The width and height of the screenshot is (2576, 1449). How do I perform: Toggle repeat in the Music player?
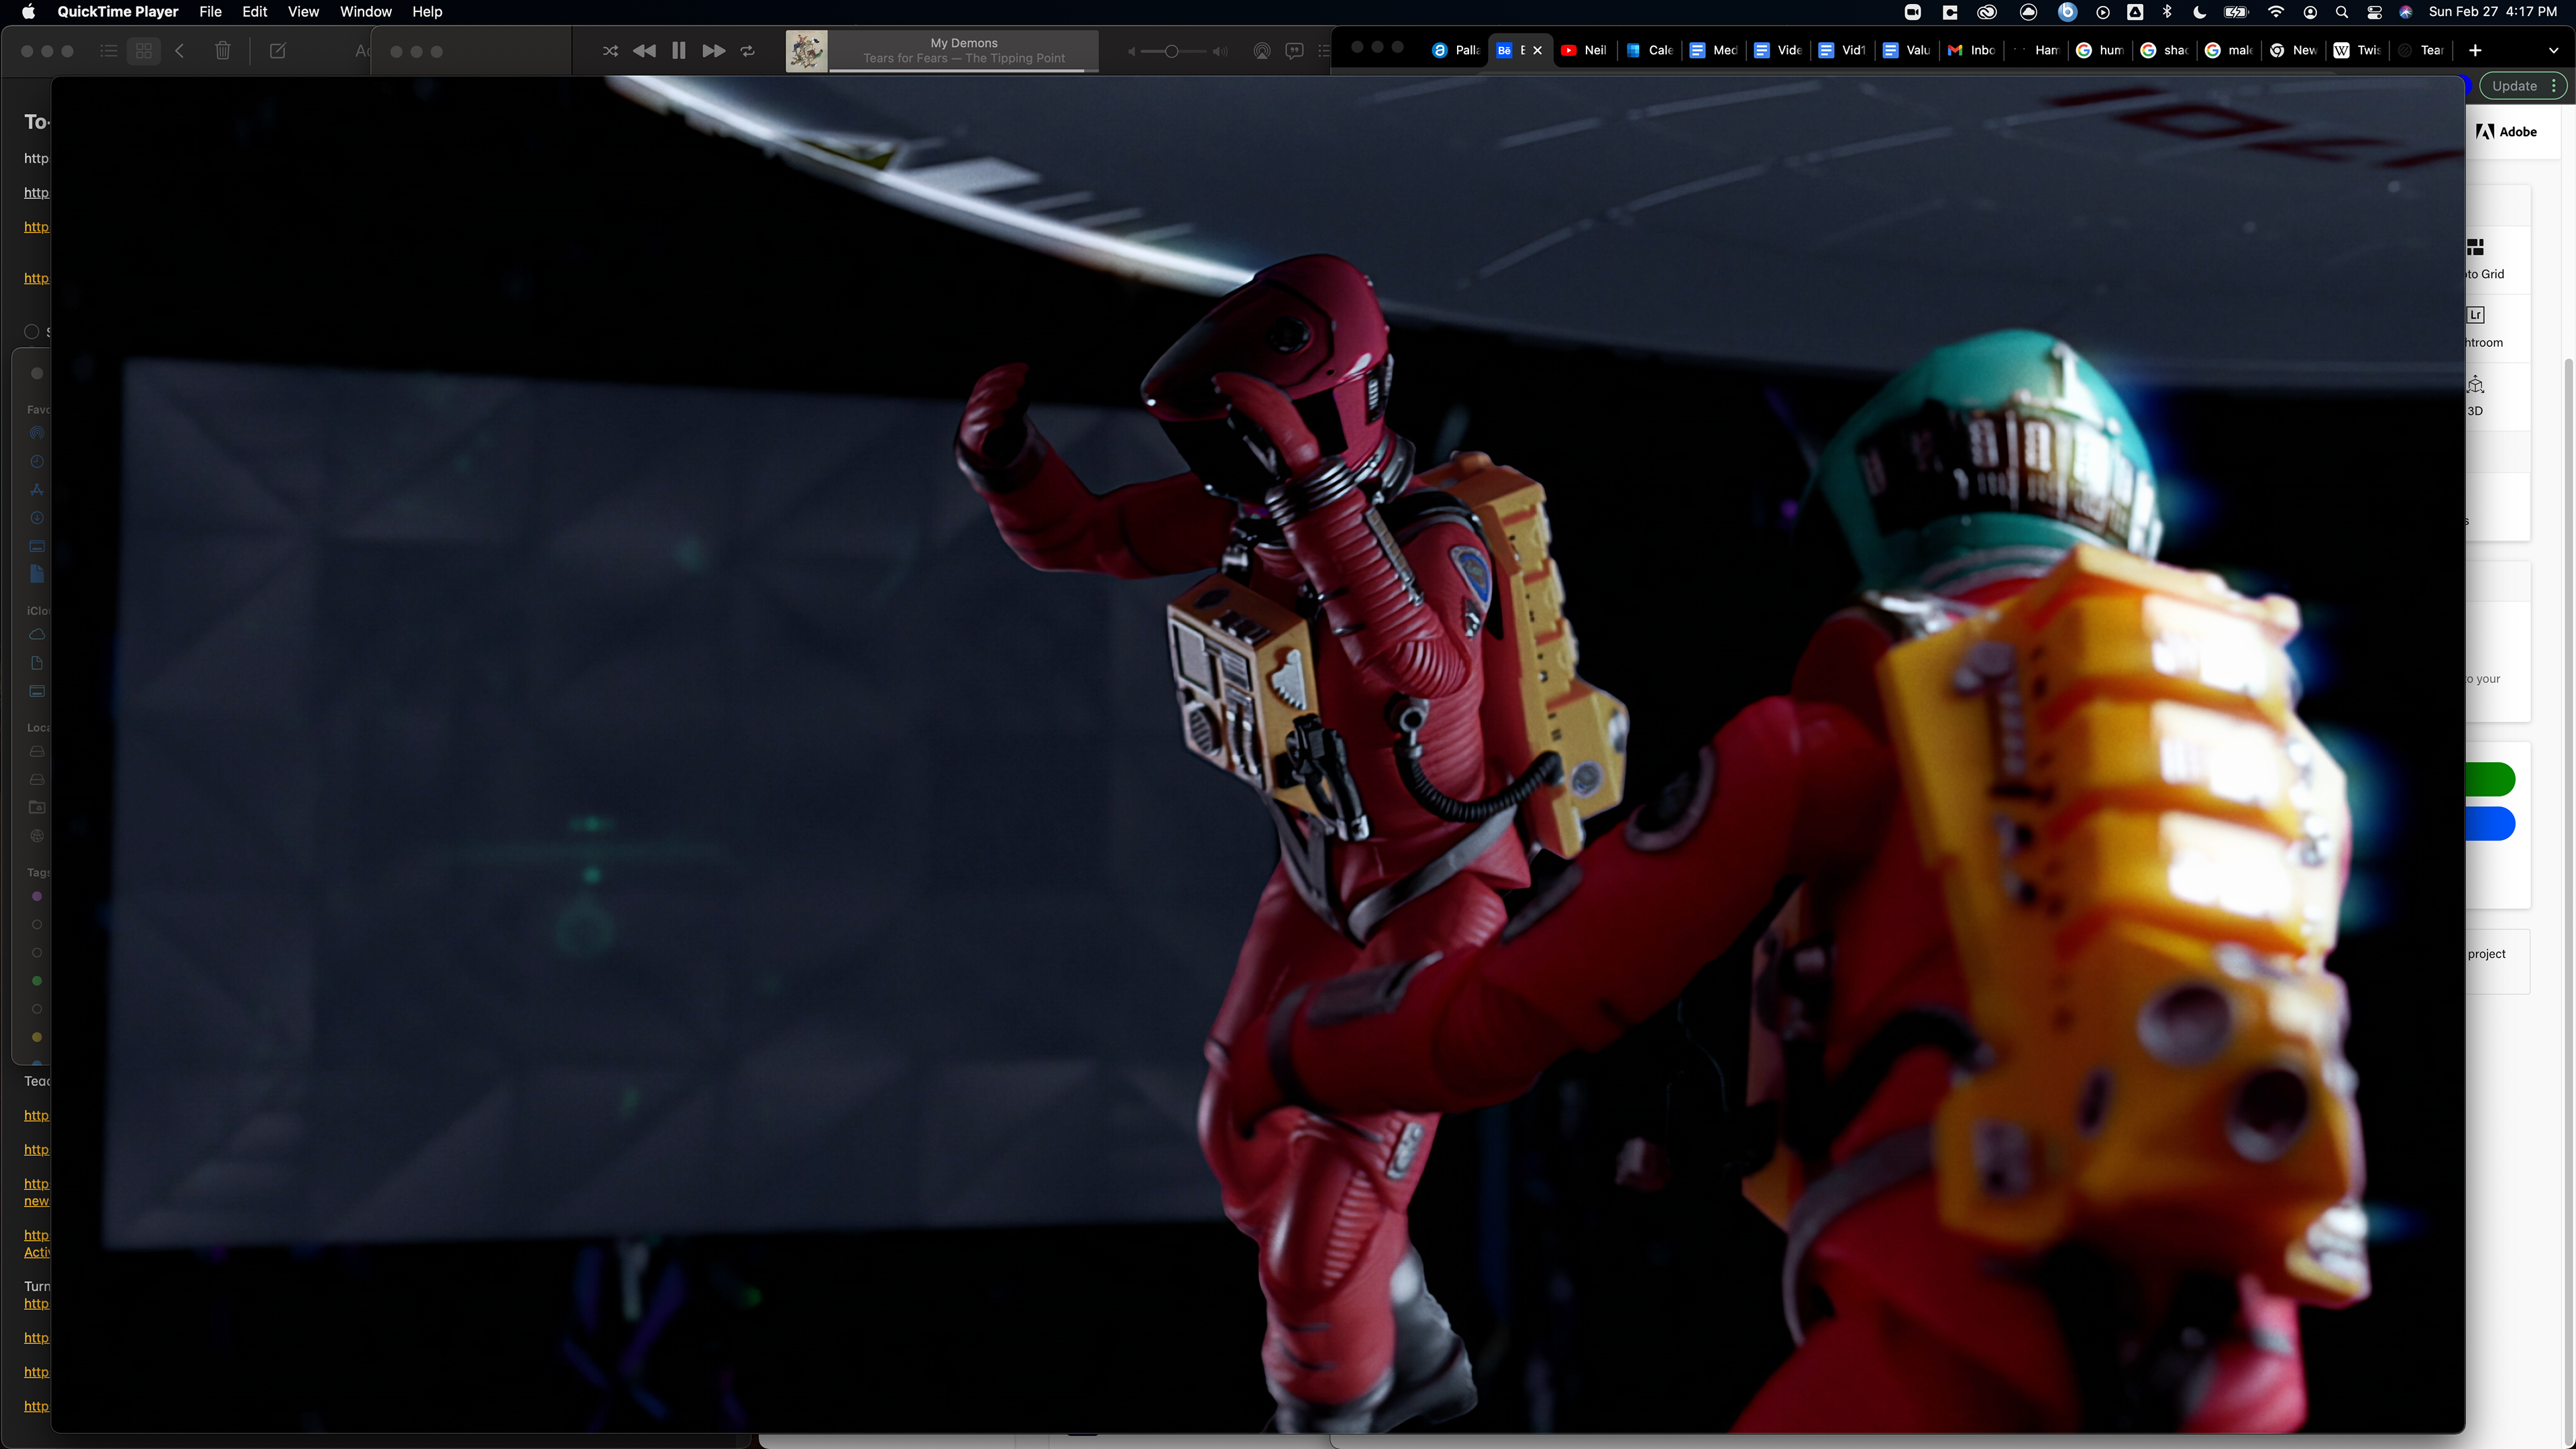tap(747, 51)
